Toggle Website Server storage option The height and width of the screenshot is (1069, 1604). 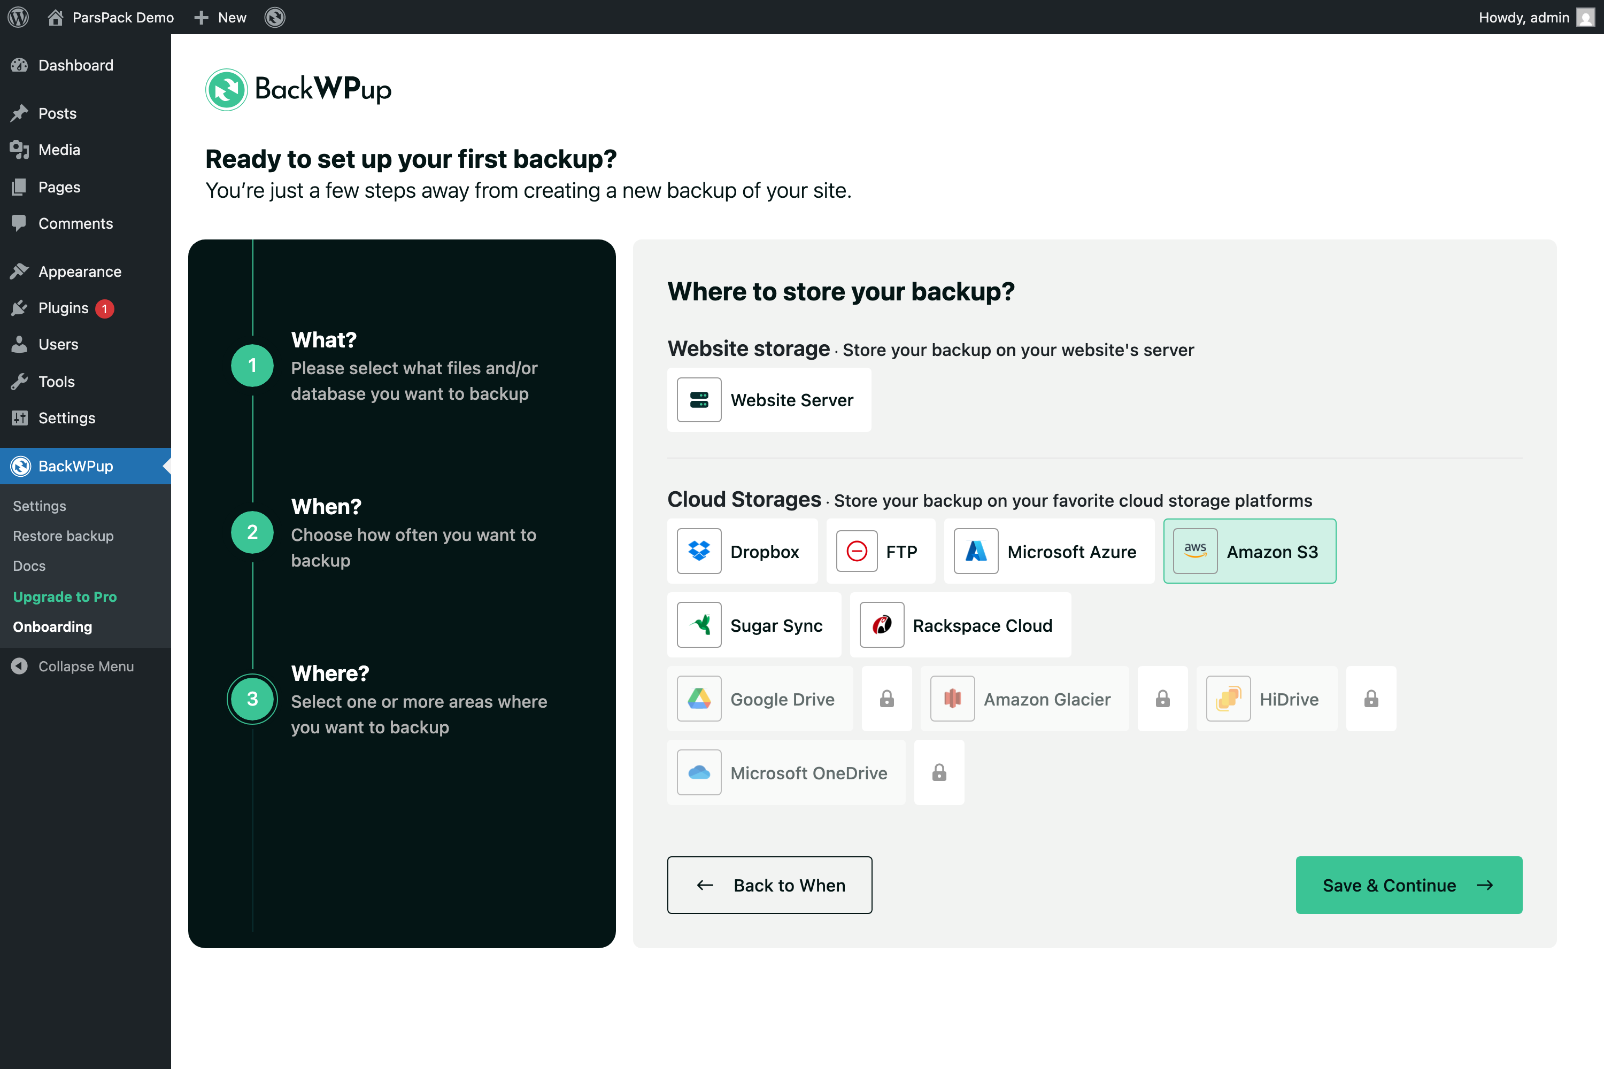tap(769, 400)
